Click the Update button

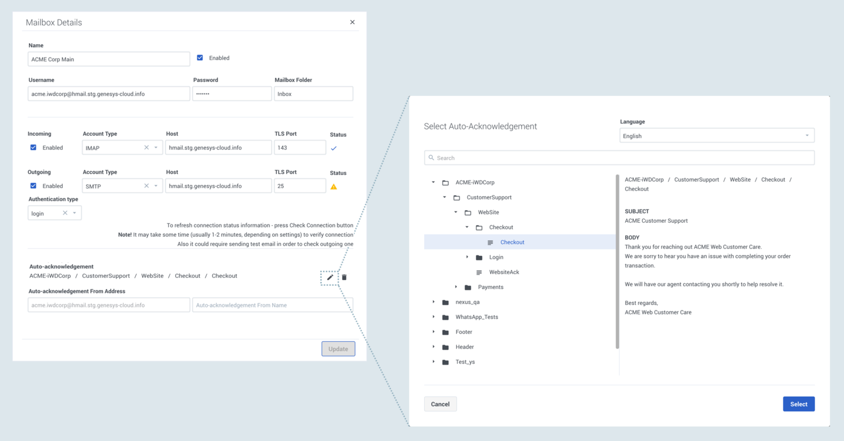[338, 349]
